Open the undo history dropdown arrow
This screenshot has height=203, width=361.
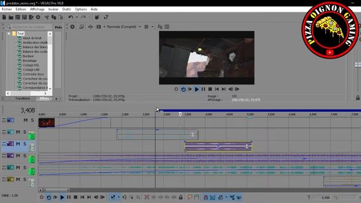point(77,17)
